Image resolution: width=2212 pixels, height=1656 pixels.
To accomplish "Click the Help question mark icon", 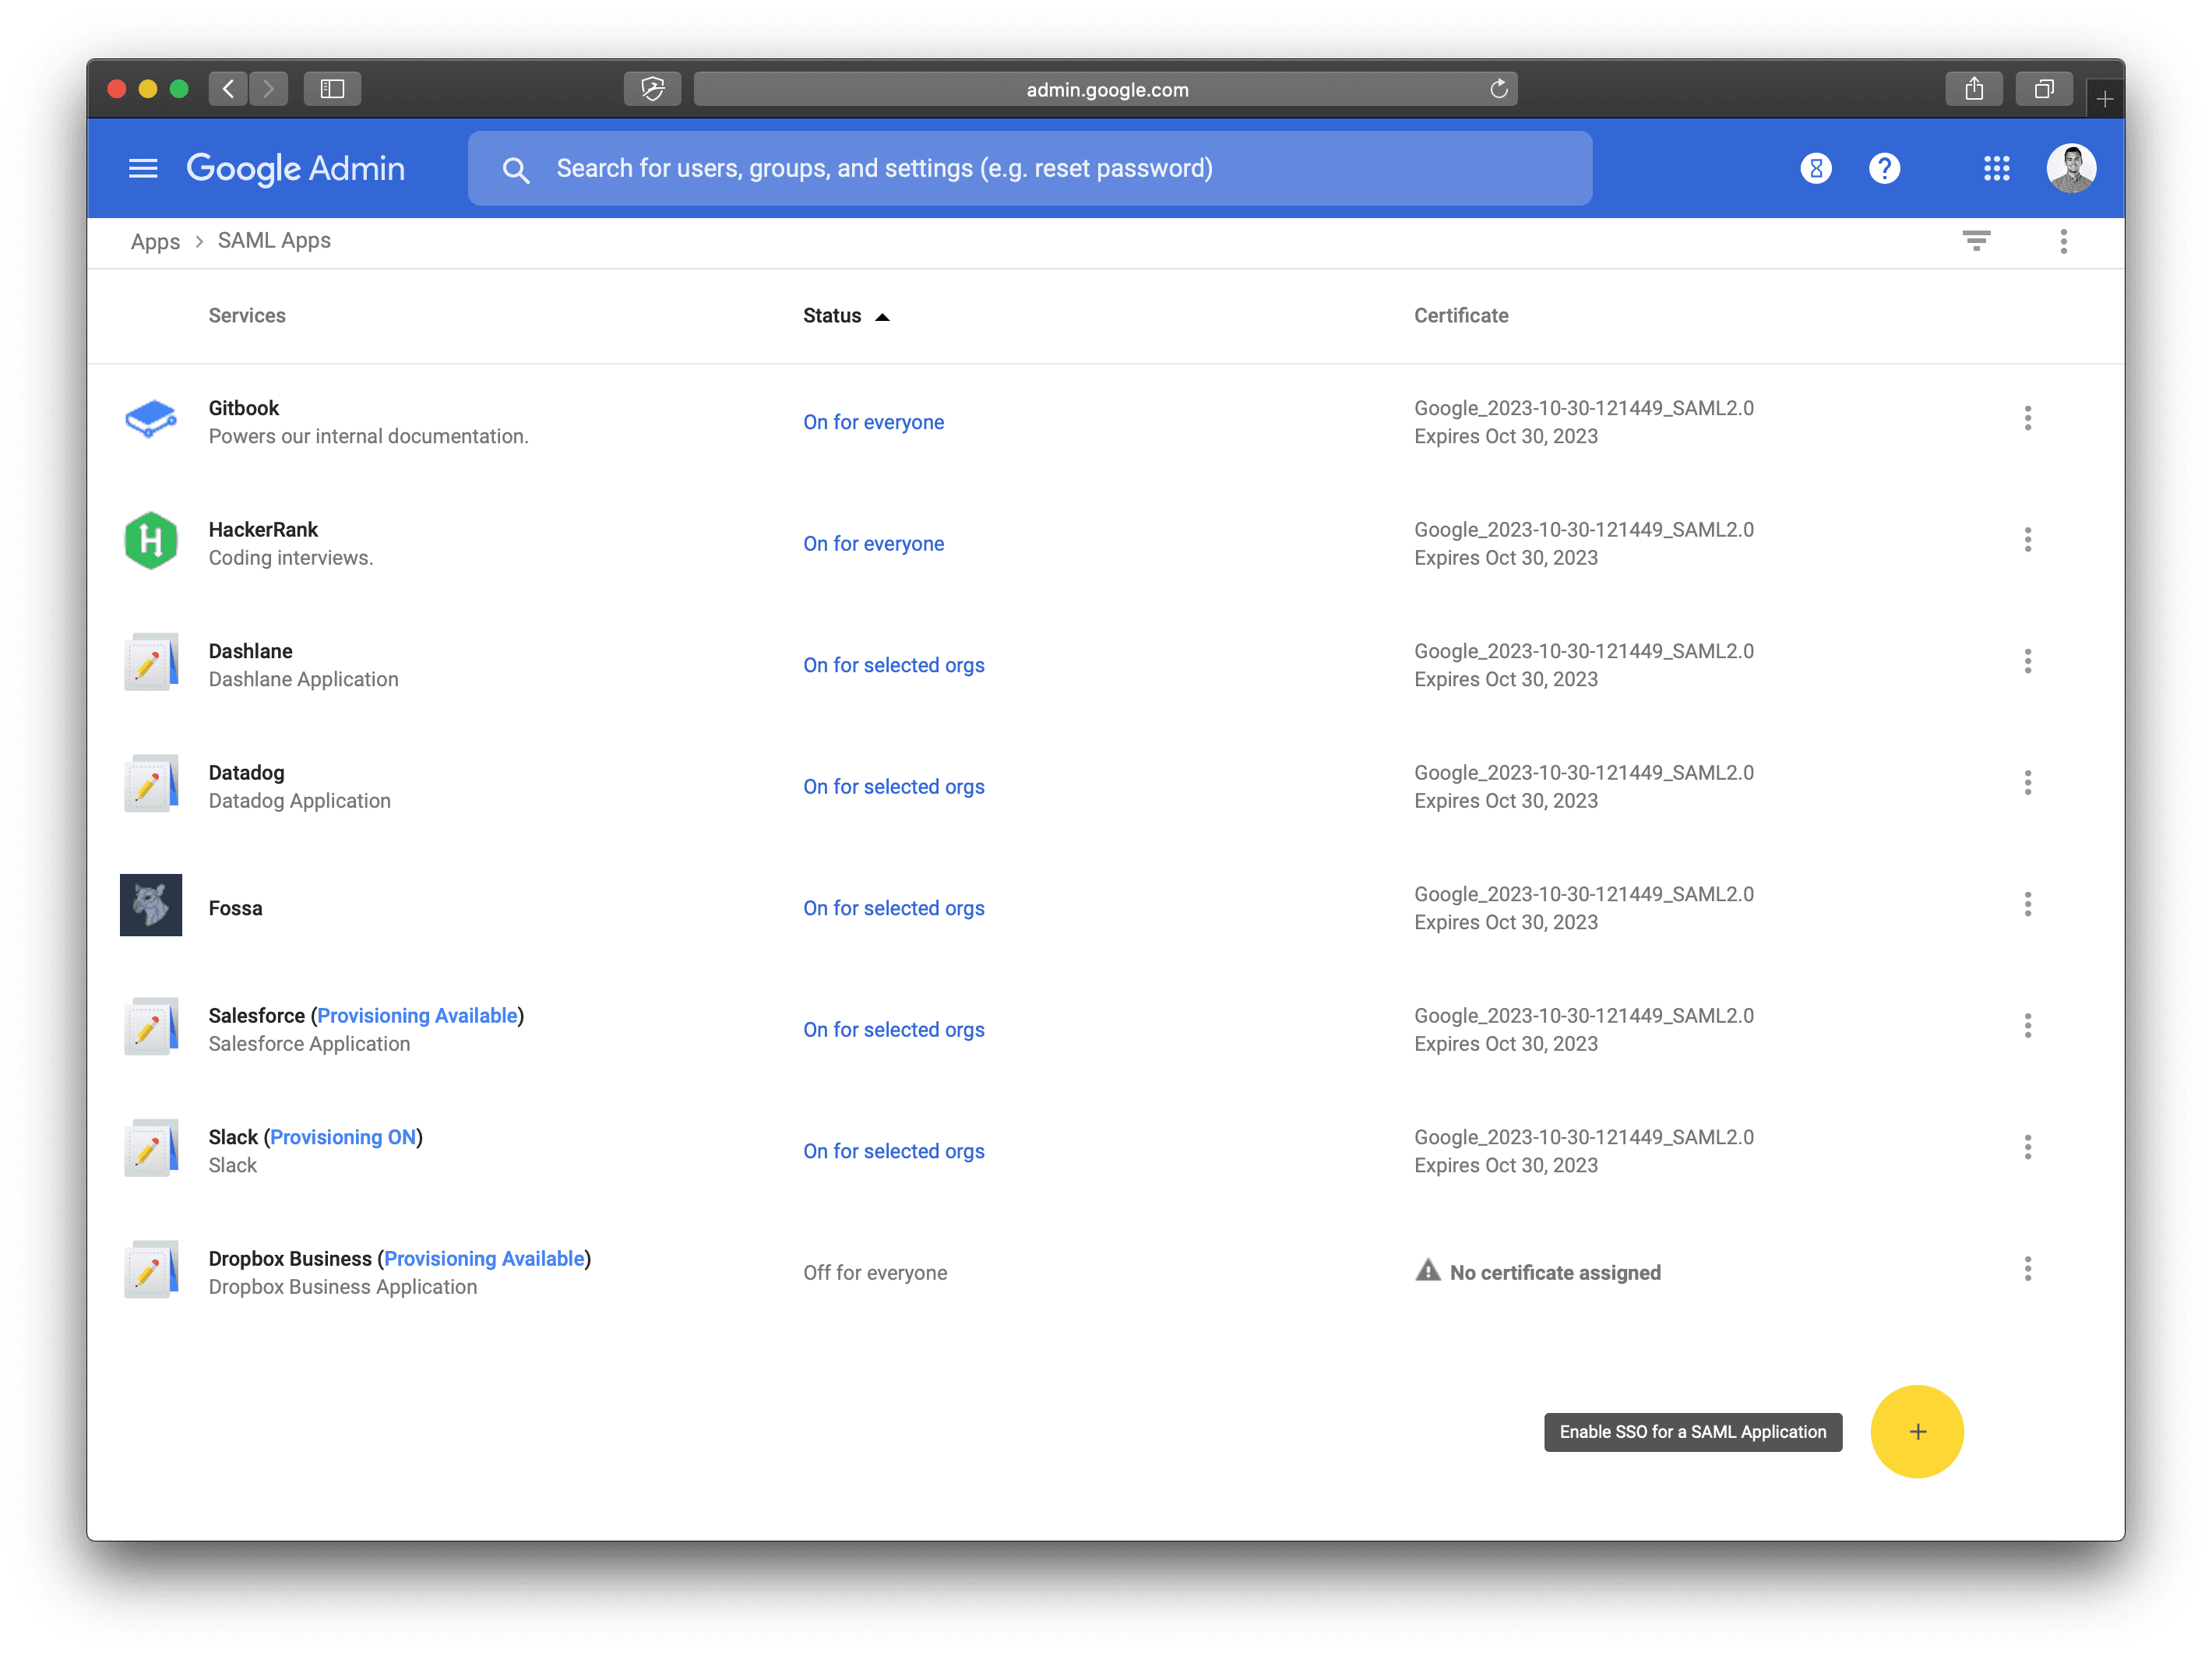I will pyautogui.click(x=1884, y=168).
